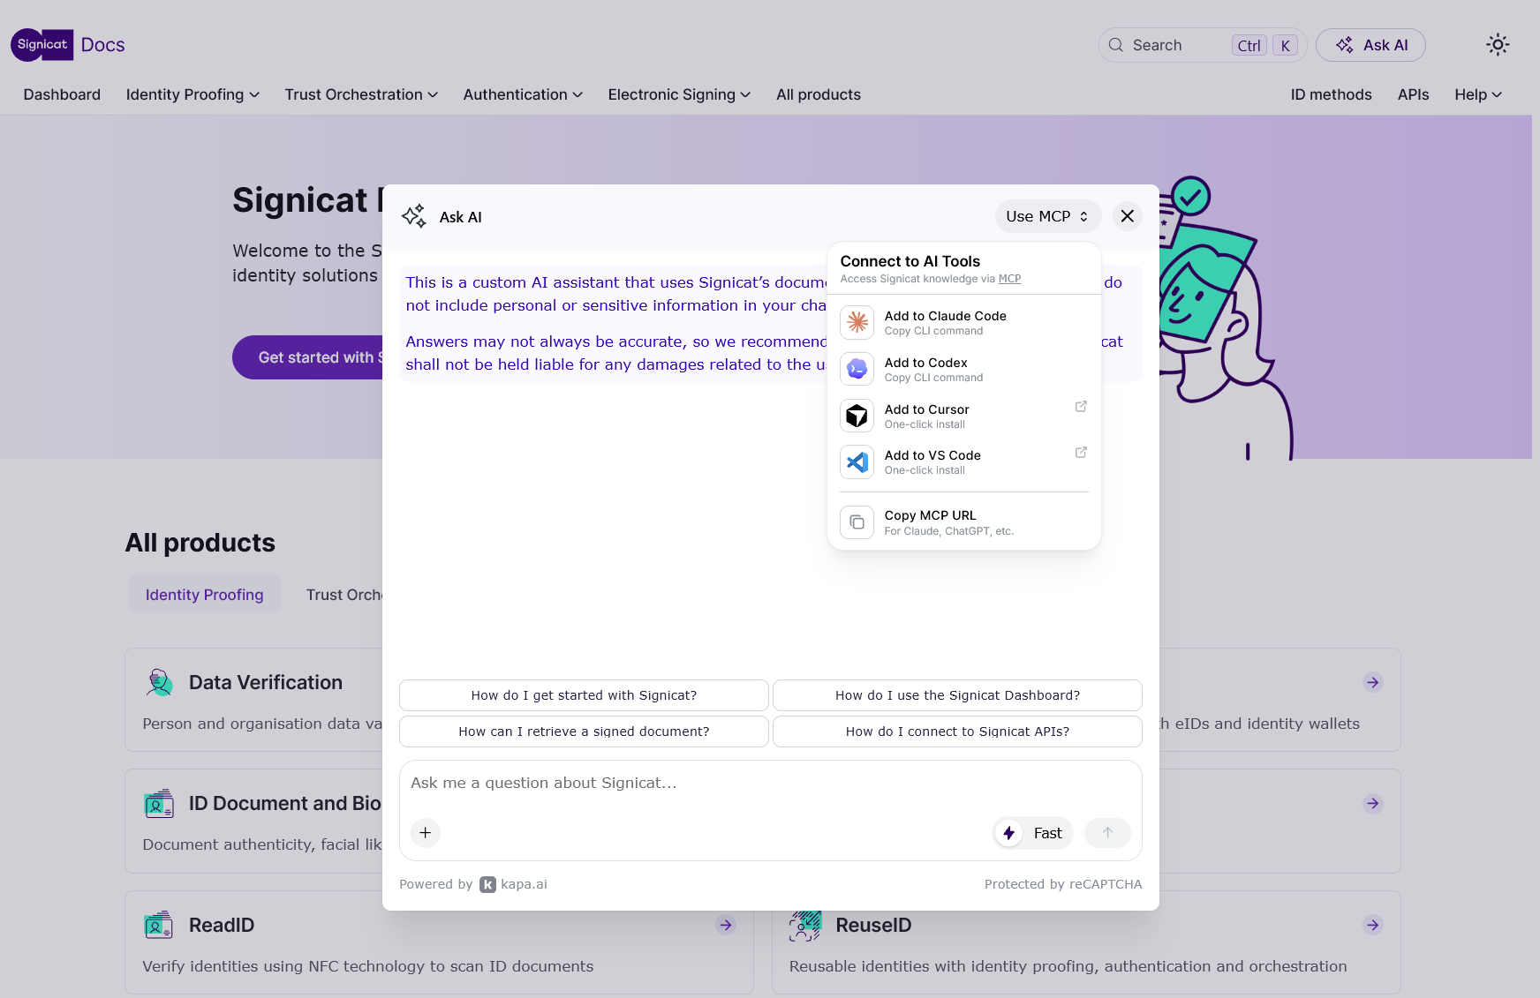Click the search magnifier icon
The image size is (1540, 998).
point(1116,45)
